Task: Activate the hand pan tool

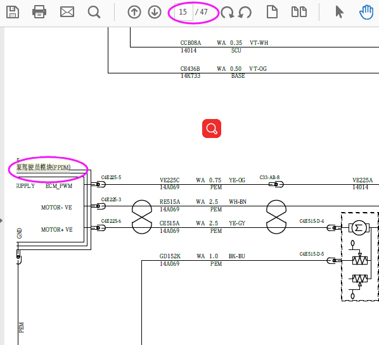Action: pyautogui.click(x=366, y=12)
